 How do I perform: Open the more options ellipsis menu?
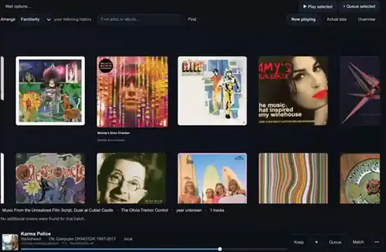point(377,242)
